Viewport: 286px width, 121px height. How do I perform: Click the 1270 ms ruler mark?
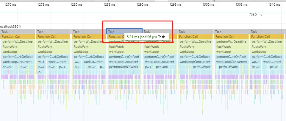(10, 4)
